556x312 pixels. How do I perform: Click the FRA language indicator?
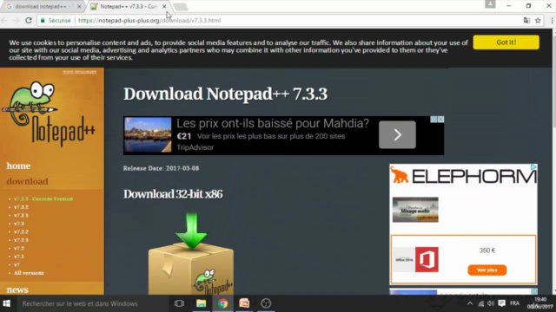click(x=514, y=303)
